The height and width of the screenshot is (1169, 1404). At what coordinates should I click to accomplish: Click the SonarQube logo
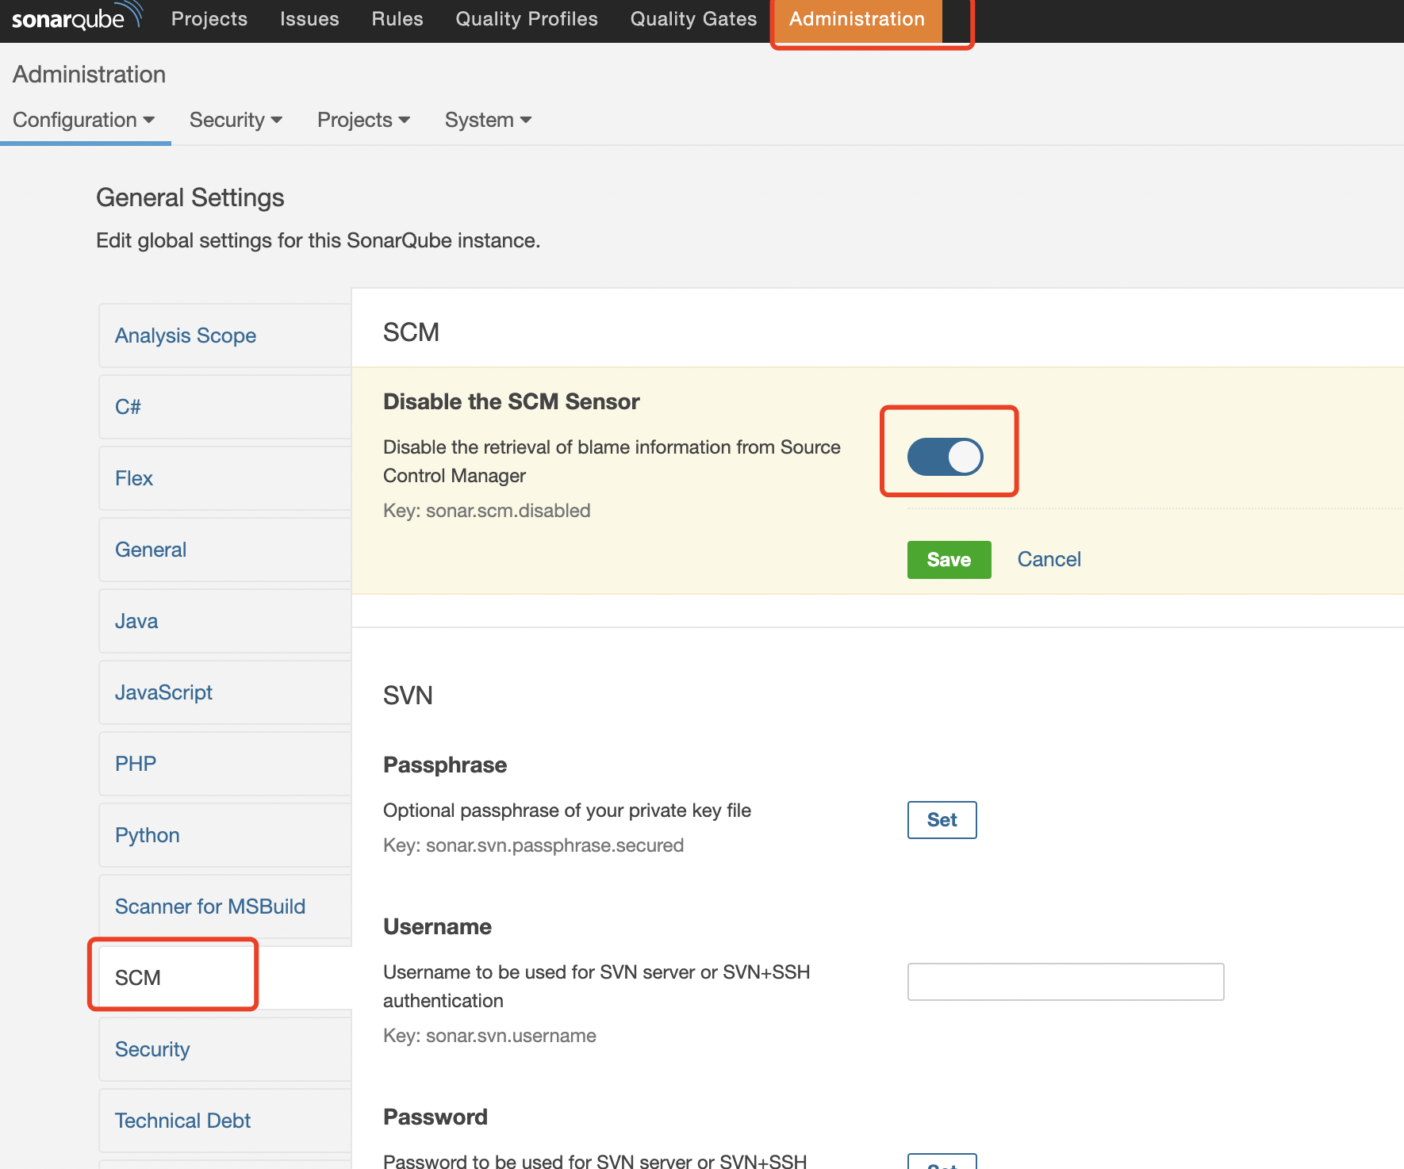pos(77,17)
